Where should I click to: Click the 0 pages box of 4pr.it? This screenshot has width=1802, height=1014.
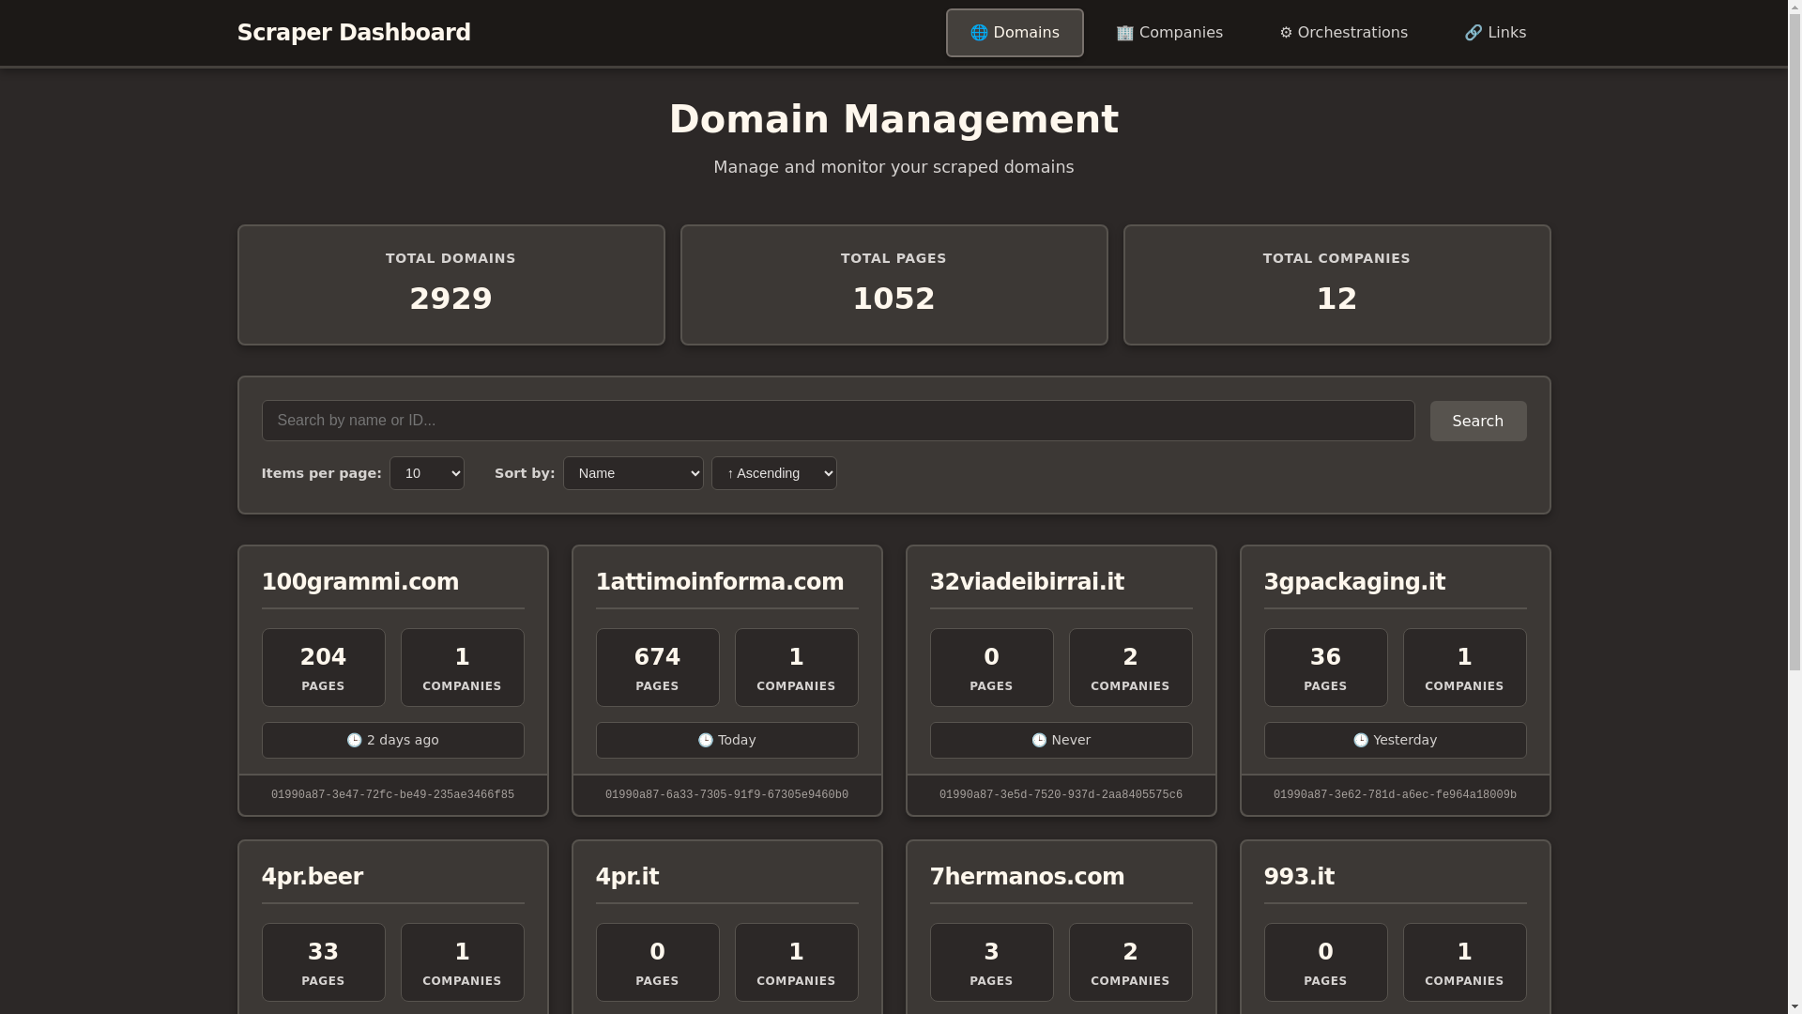(657, 962)
